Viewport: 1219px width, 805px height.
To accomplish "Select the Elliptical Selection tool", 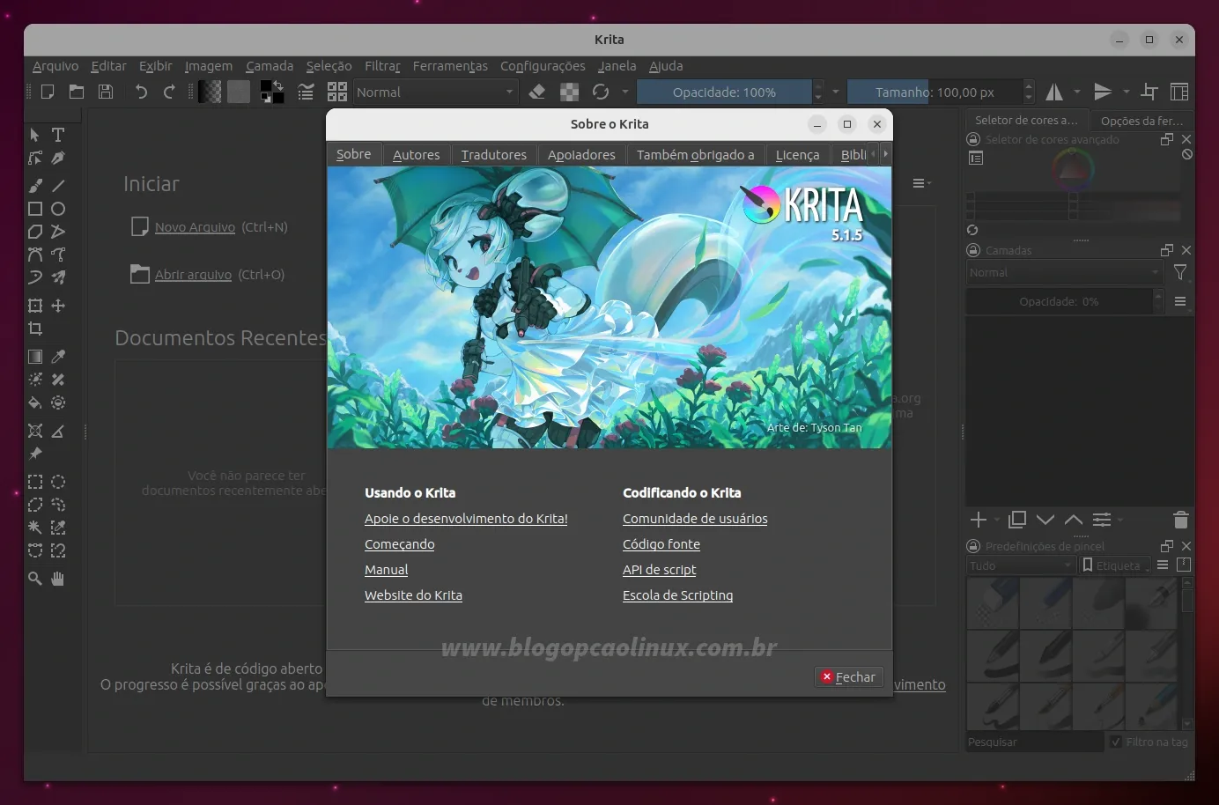I will click(x=58, y=482).
